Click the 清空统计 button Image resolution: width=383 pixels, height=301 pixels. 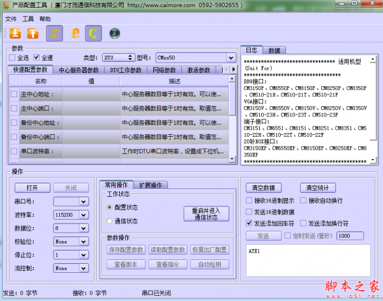[x=317, y=188]
